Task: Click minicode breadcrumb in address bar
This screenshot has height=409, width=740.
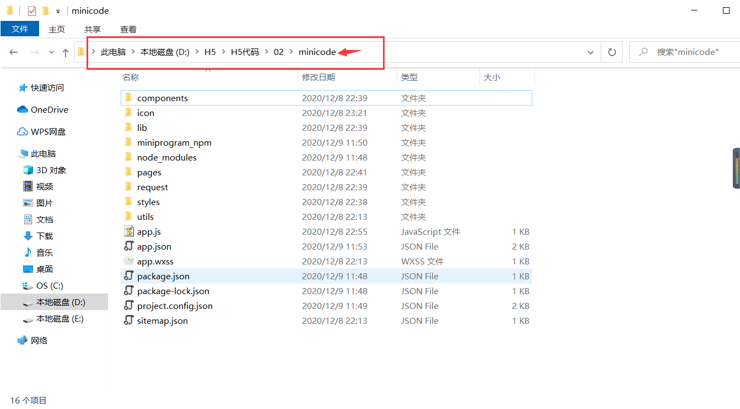Action: pos(317,52)
